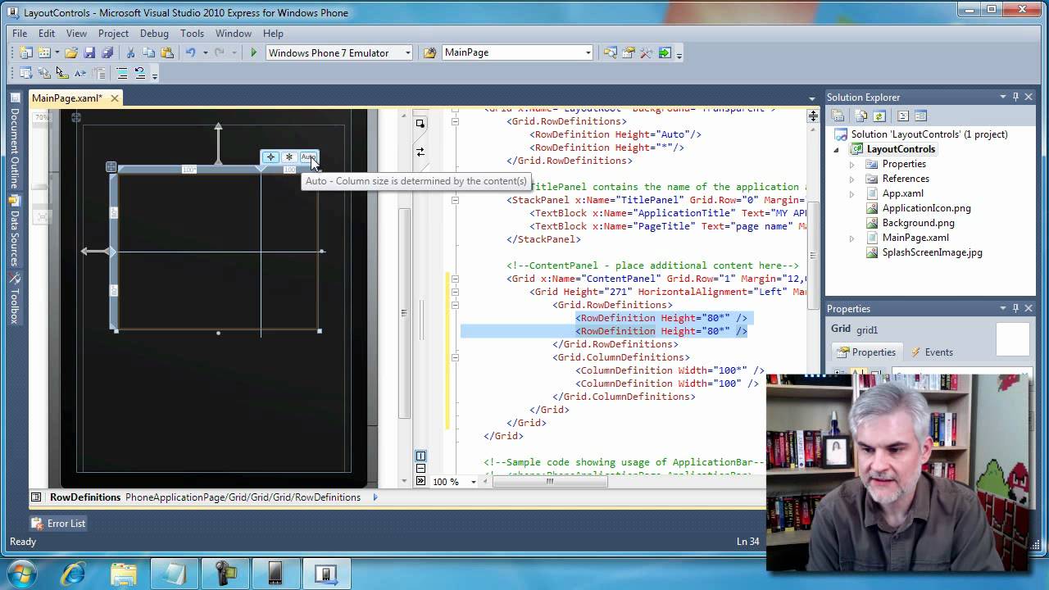1049x590 pixels.
Task: Click the Show All Files icon in Solution Explorer
Action: (x=861, y=116)
